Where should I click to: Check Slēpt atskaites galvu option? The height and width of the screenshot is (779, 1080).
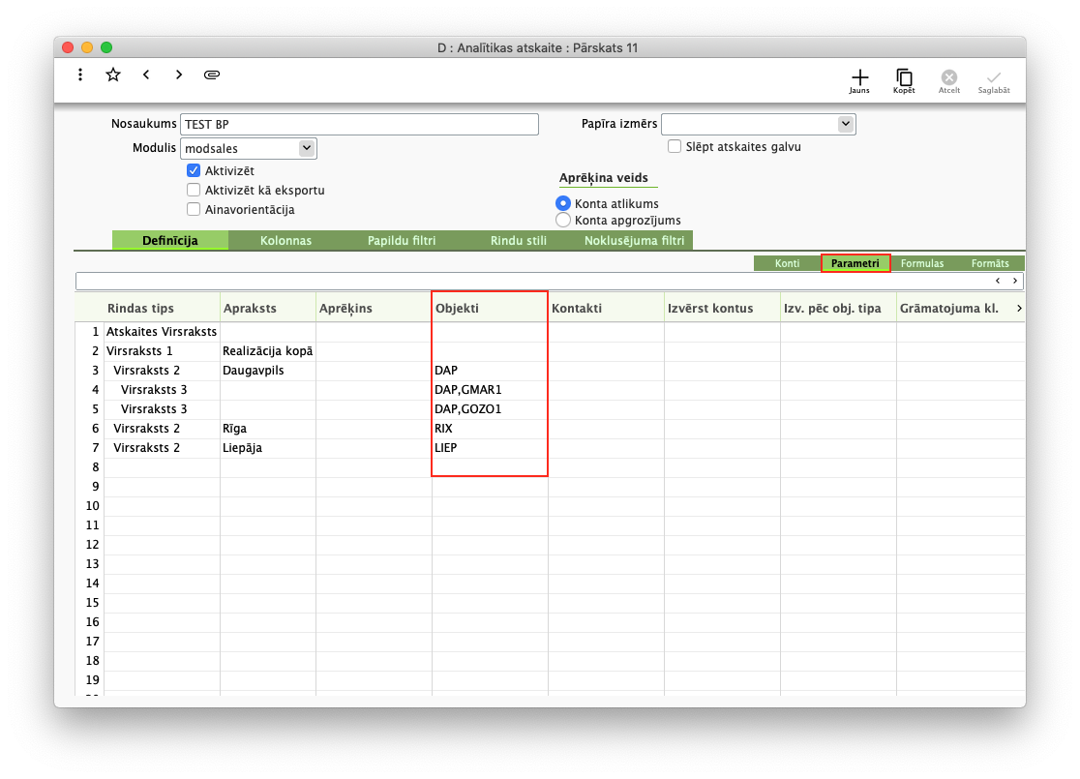(x=675, y=146)
